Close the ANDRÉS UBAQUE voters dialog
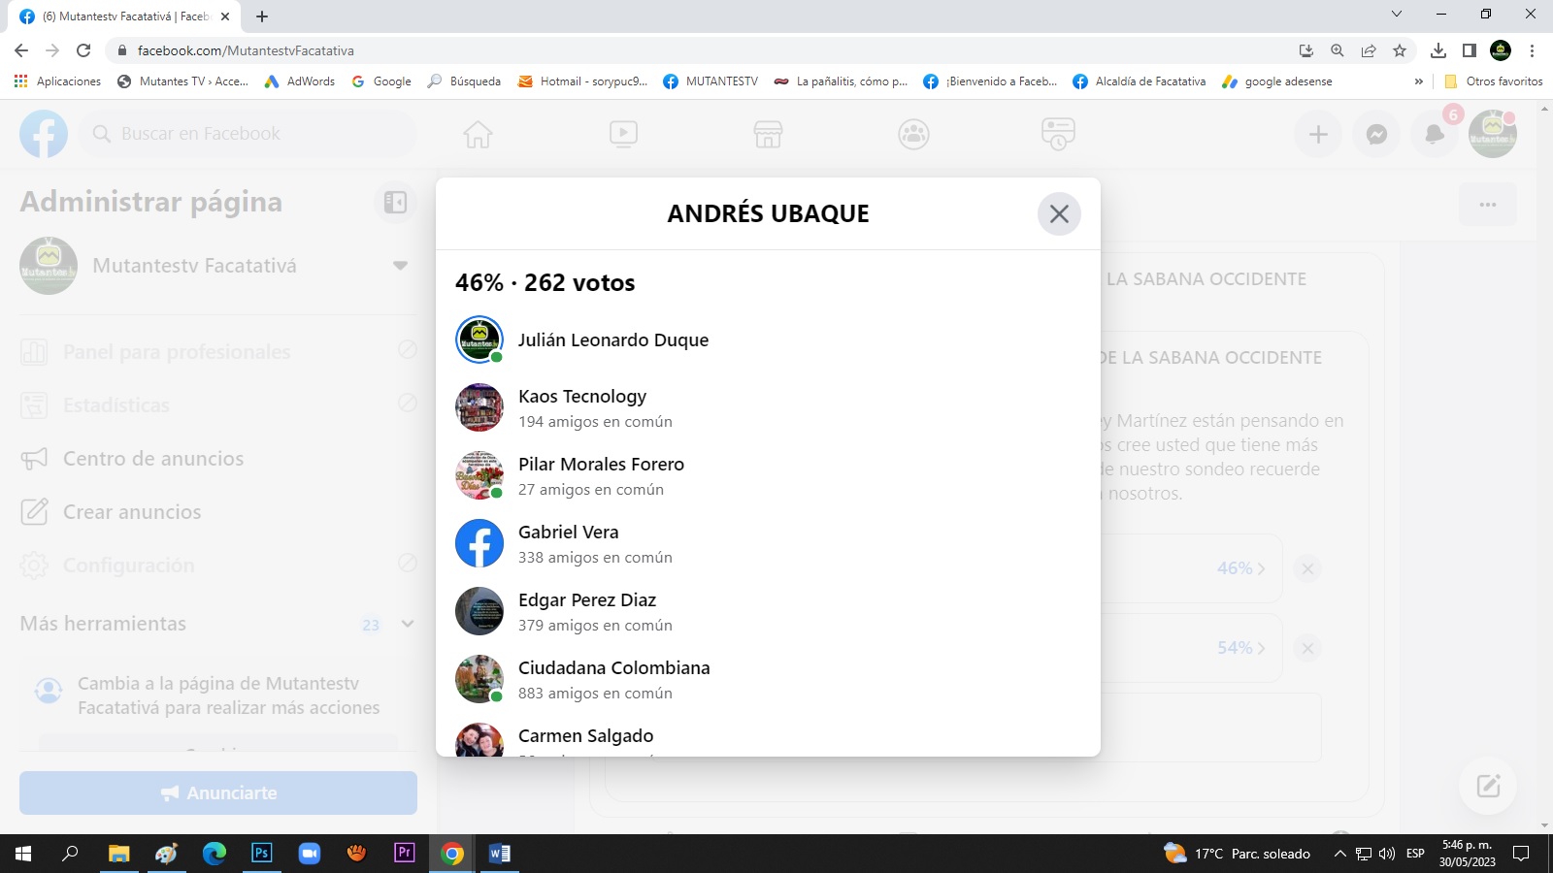The height and width of the screenshot is (873, 1553). (1059, 213)
